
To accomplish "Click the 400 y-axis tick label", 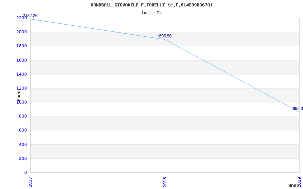I will [x=23, y=144].
